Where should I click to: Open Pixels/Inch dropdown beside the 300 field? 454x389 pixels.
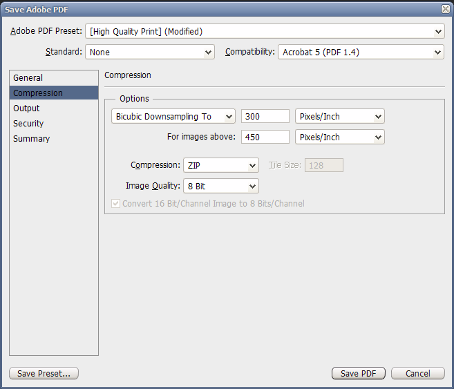(339, 116)
